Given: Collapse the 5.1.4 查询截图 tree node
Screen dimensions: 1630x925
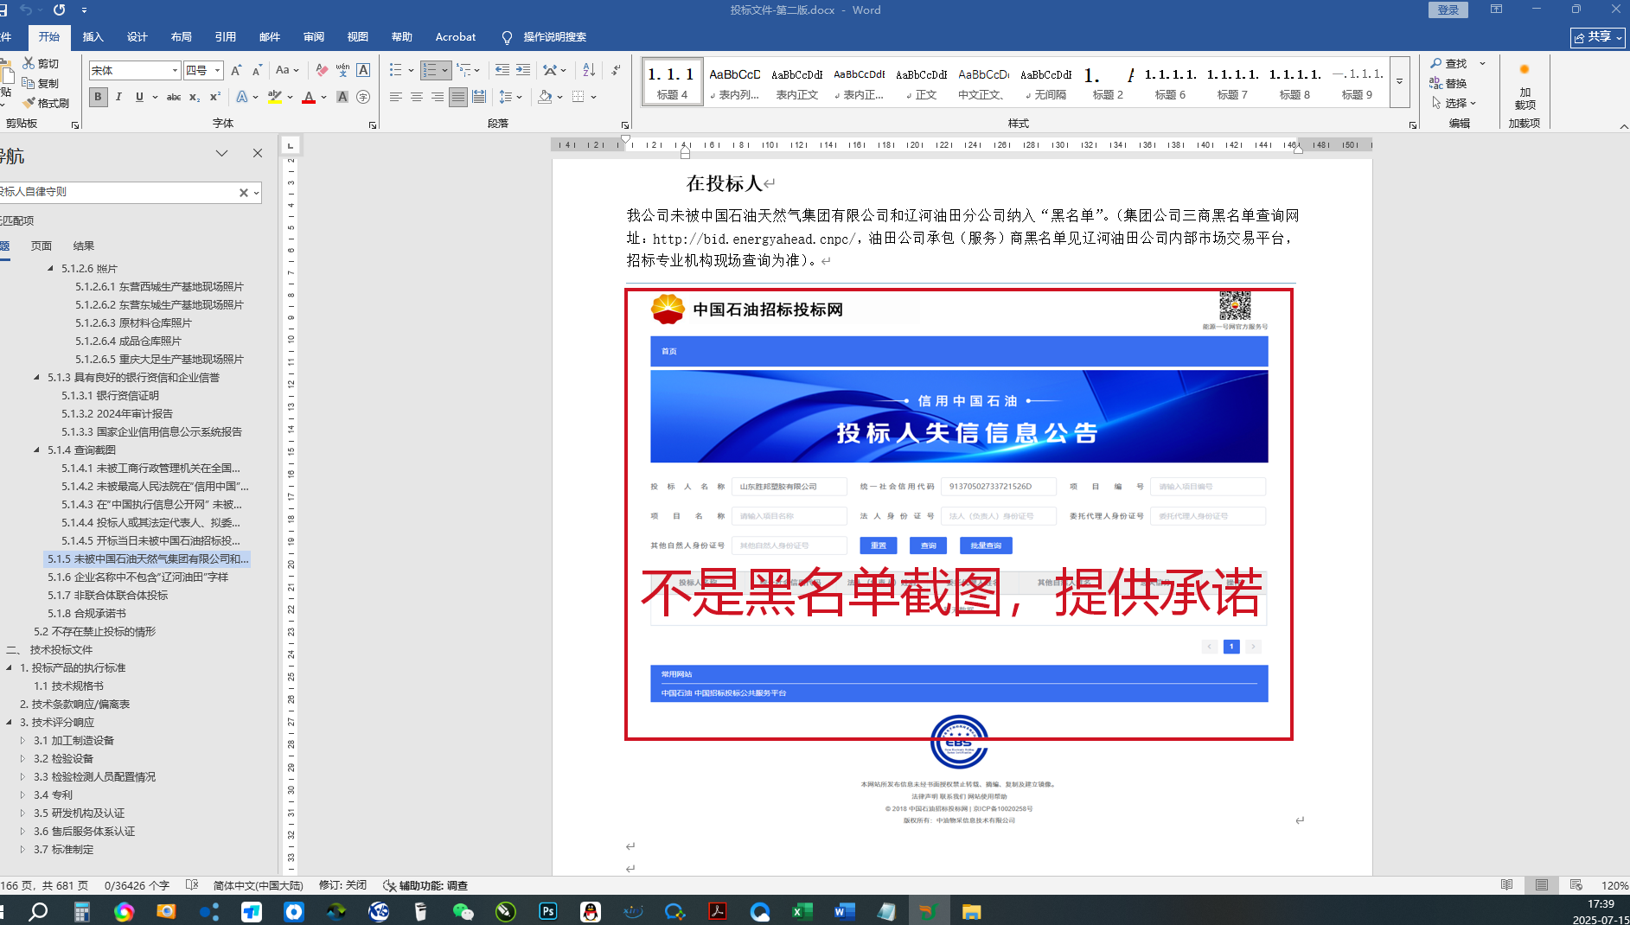Looking at the screenshot, I should (36, 450).
